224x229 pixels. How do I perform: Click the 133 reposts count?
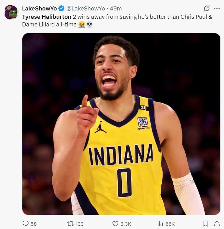point(79,224)
